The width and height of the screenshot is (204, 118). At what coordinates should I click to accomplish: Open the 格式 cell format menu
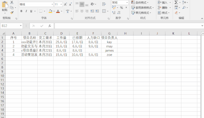pyautogui.click(x=164, y=13)
